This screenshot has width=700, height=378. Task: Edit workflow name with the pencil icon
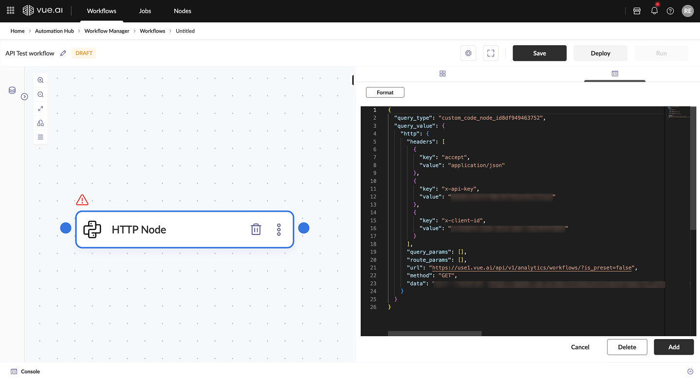(x=63, y=53)
